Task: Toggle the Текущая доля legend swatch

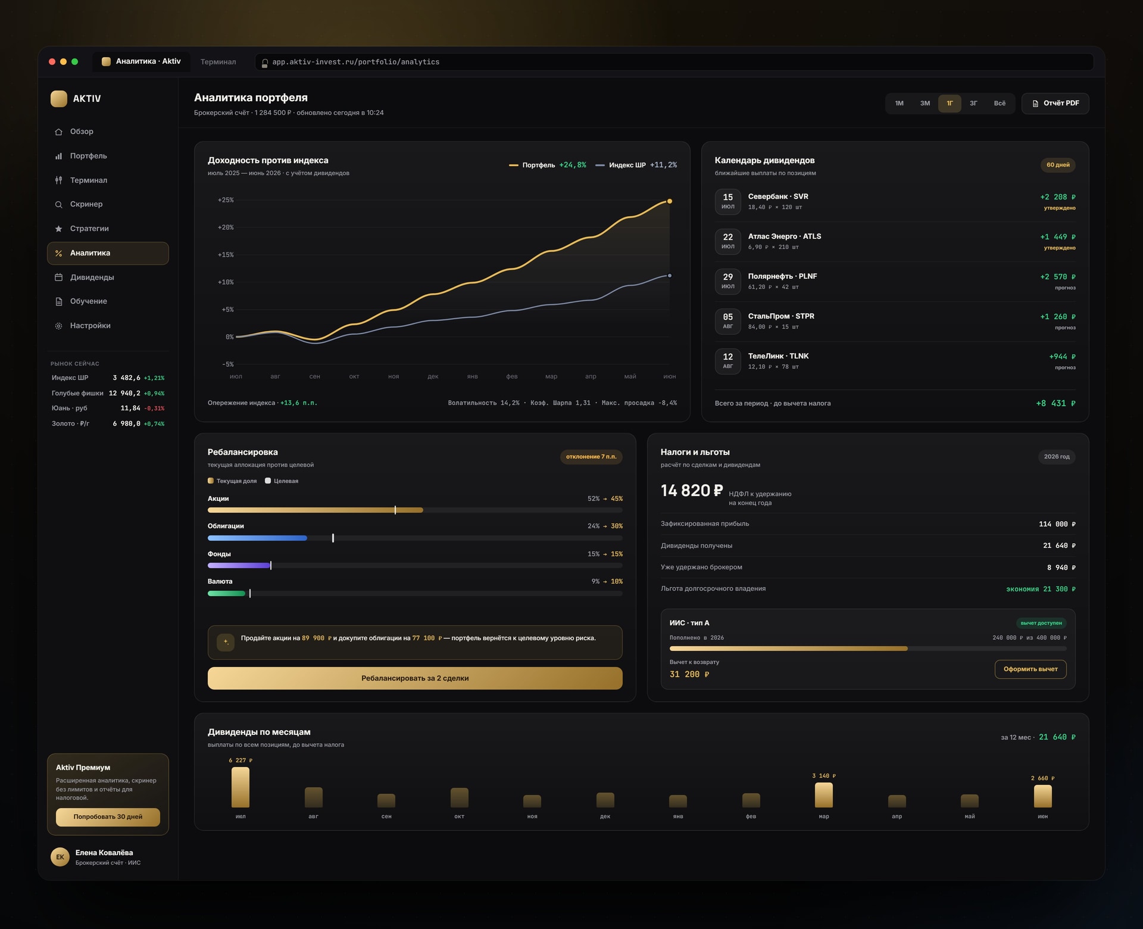Action: click(x=211, y=481)
